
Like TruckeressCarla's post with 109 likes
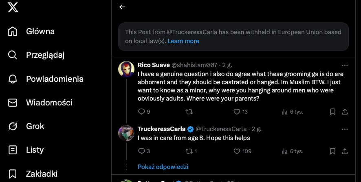(x=237, y=151)
